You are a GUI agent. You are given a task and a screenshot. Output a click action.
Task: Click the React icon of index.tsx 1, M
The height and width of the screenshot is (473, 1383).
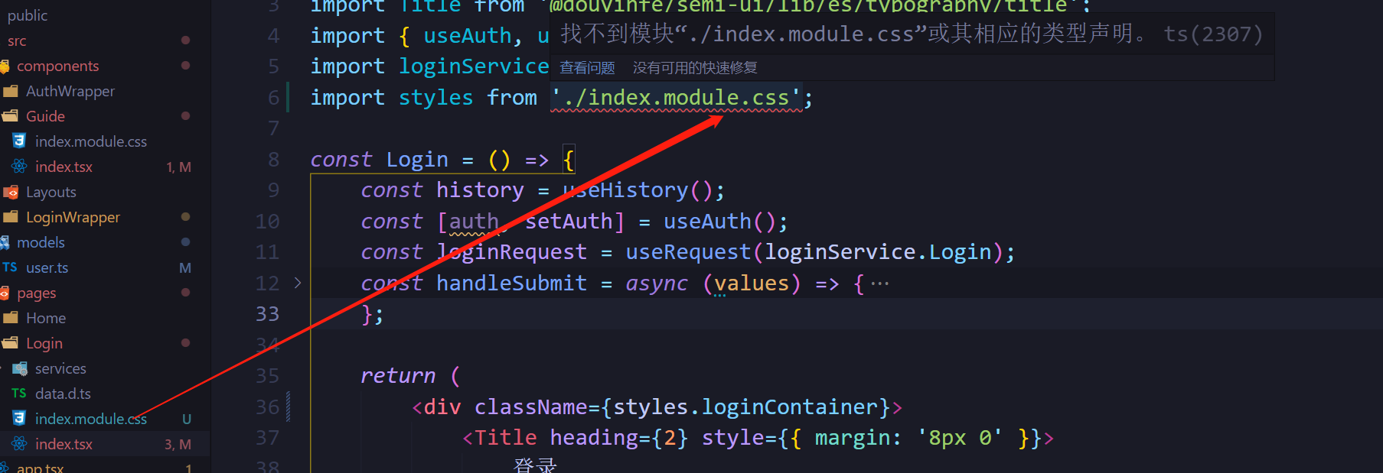19,167
